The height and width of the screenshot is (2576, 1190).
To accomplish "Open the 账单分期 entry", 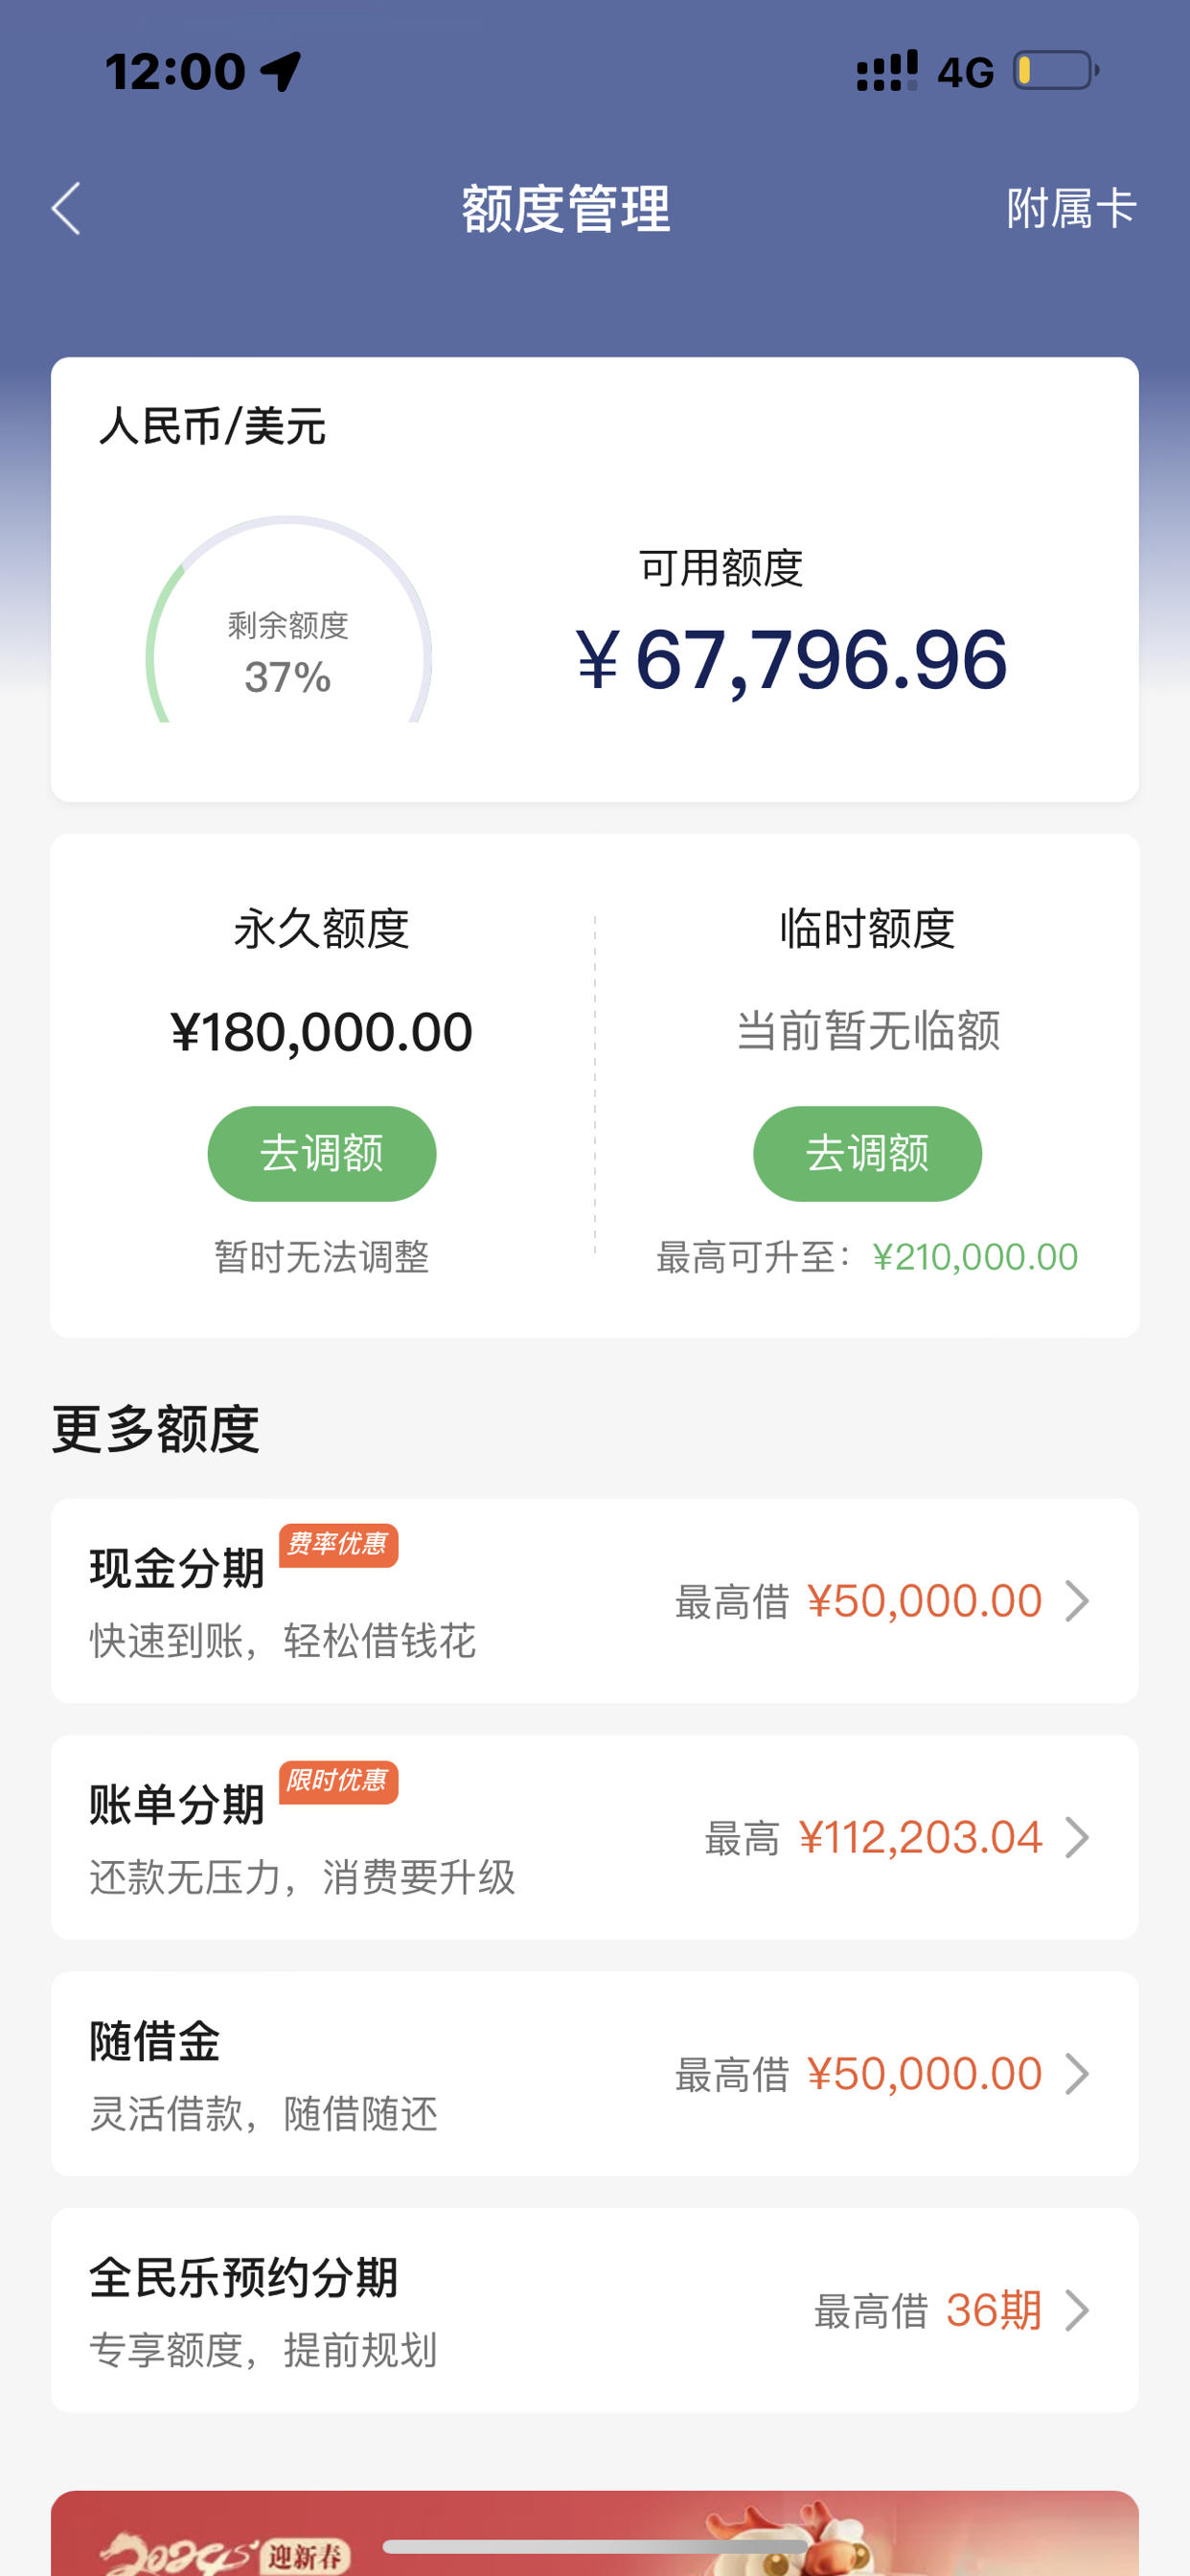I will click(595, 1837).
